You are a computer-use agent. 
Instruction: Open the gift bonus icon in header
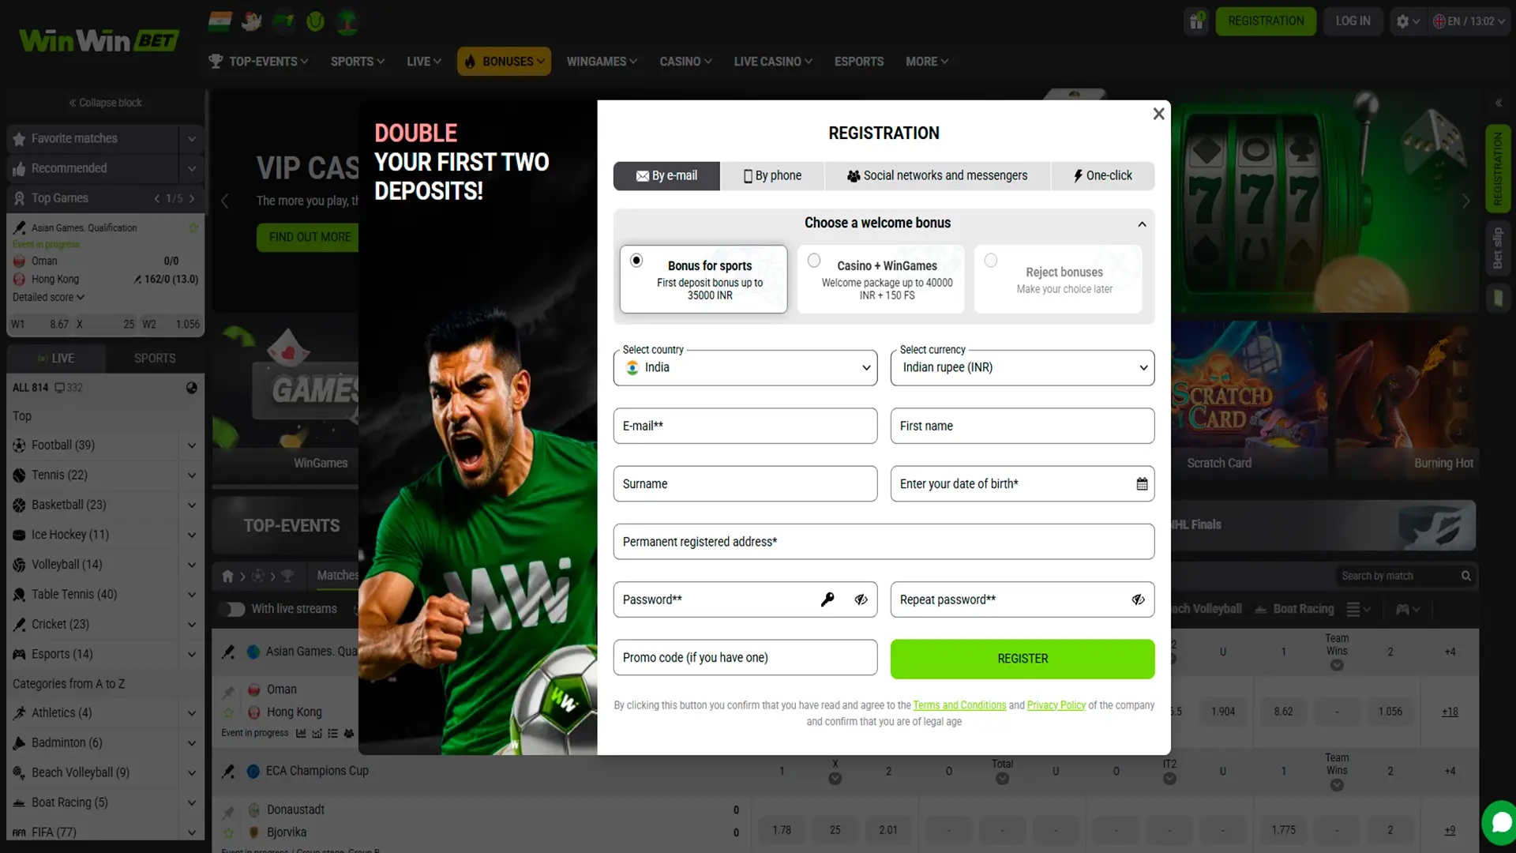pyautogui.click(x=1196, y=21)
